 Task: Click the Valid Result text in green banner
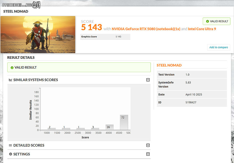click(25, 67)
